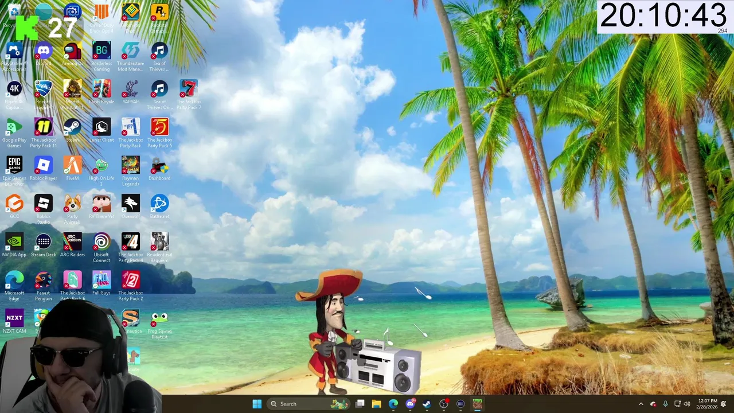The height and width of the screenshot is (413, 734).
Task: Open the taskbar clock showing 12:07 PM
Action: click(708, 404)
